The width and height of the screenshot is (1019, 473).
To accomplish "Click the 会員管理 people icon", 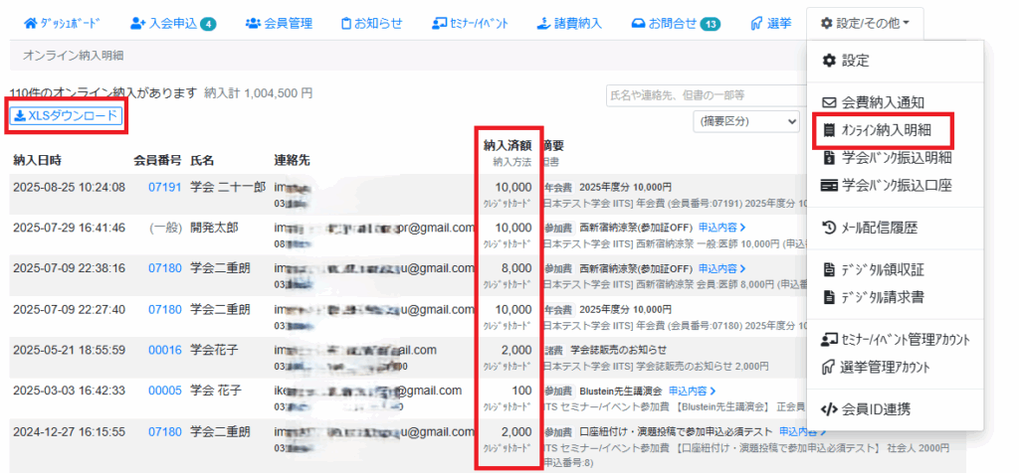I will (253, 22).
